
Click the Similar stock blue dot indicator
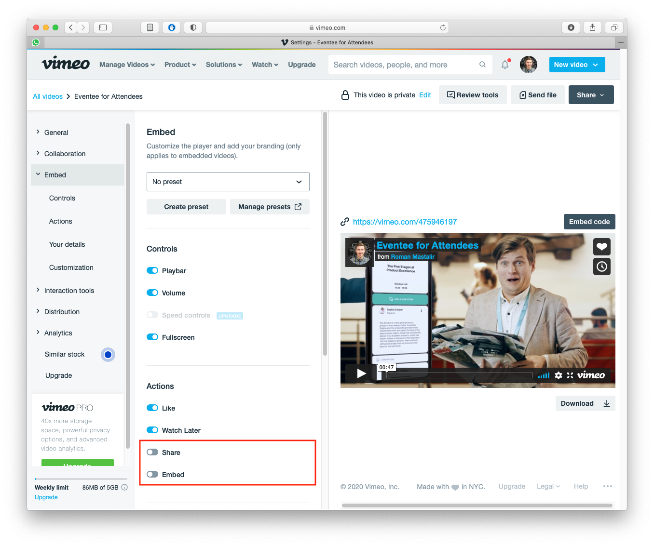point(108,355)
